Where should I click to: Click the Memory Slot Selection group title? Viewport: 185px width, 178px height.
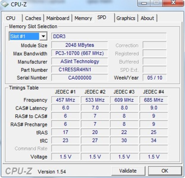pos(33,26)
